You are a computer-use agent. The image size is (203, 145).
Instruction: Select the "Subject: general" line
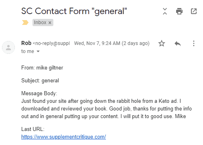pos(40,81)
